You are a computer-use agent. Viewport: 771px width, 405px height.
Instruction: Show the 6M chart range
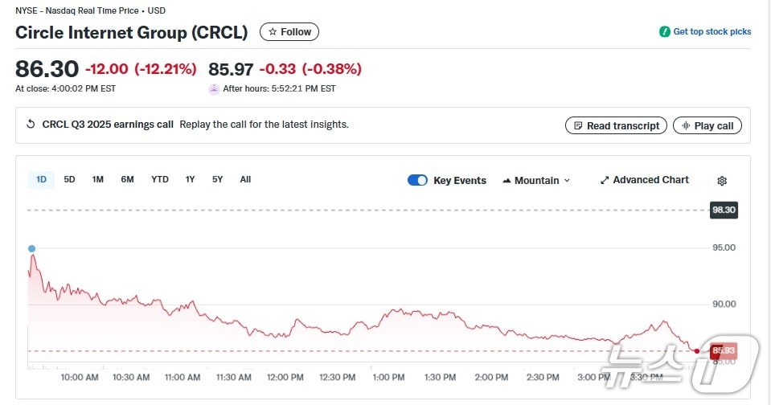pyautogui.click(x=127, y=179)
